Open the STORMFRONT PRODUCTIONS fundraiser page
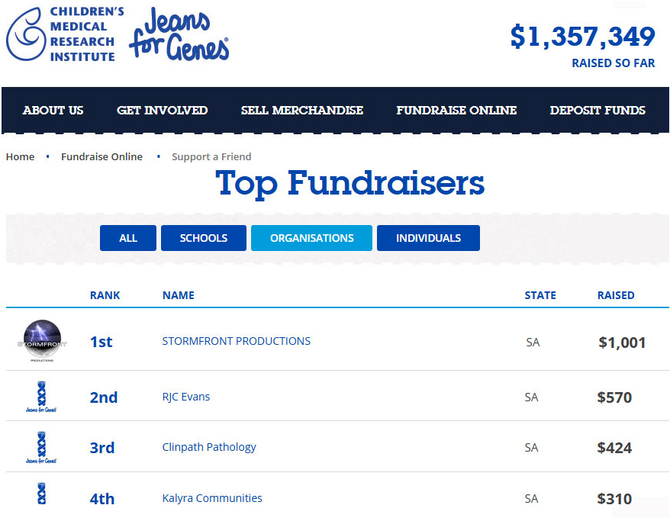670x518 pixels. coord(237,341)
